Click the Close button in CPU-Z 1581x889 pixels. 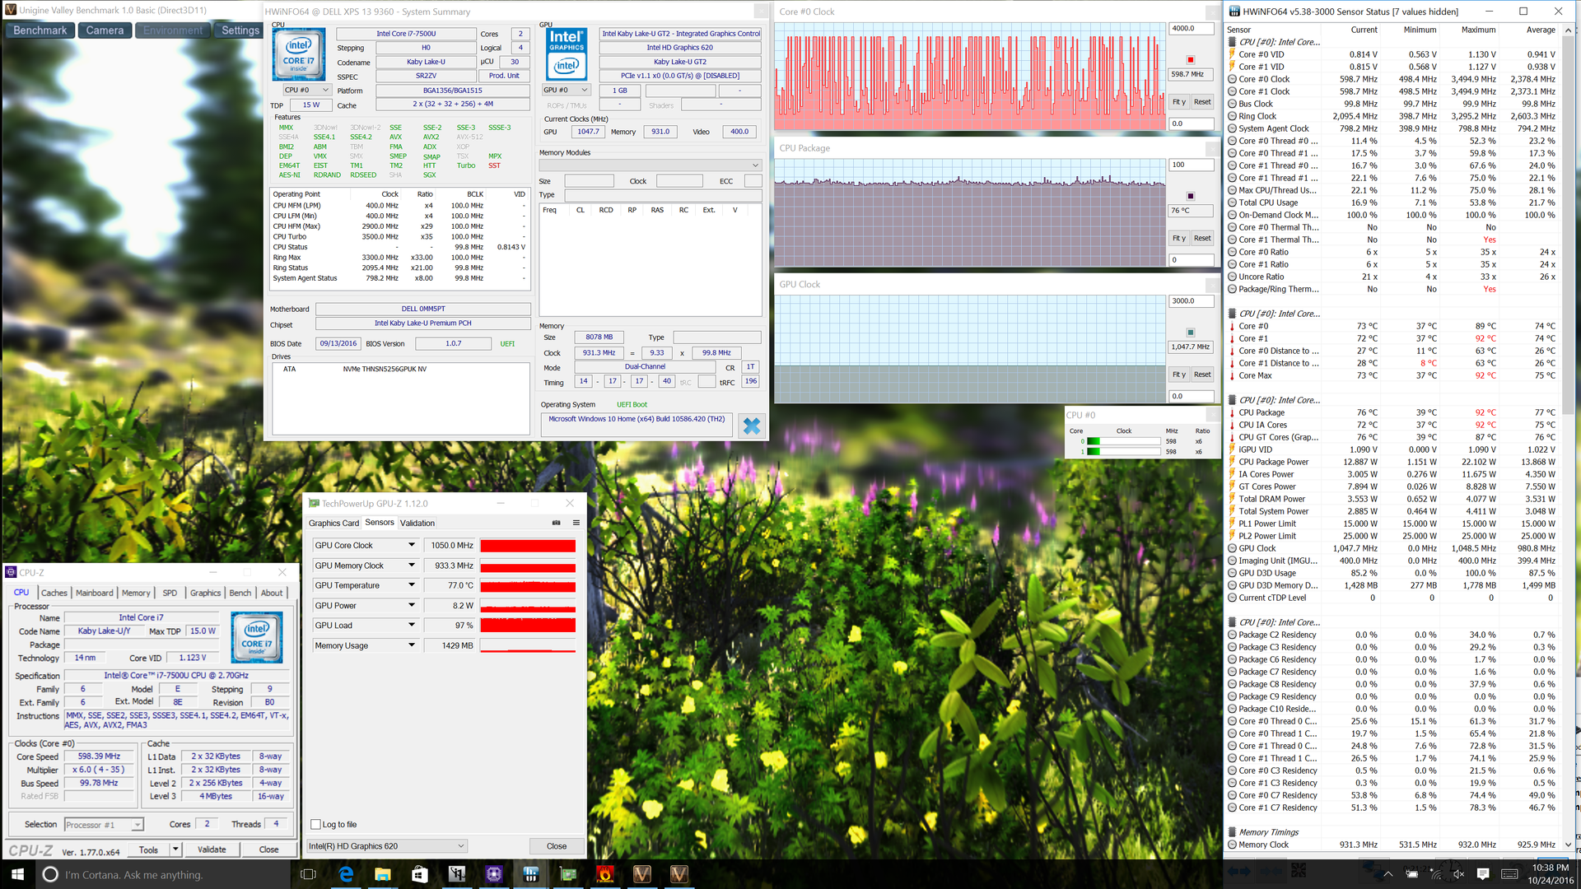pos(268,849)
